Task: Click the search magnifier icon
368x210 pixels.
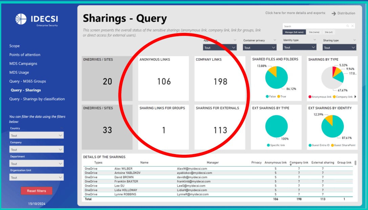Action: (x=347, y=26)
